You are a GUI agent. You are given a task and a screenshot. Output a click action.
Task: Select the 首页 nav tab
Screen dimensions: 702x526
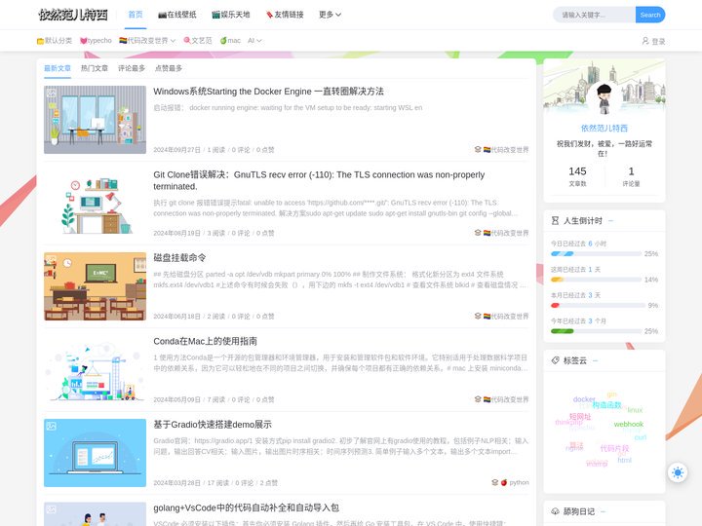(x=136, y=15)
